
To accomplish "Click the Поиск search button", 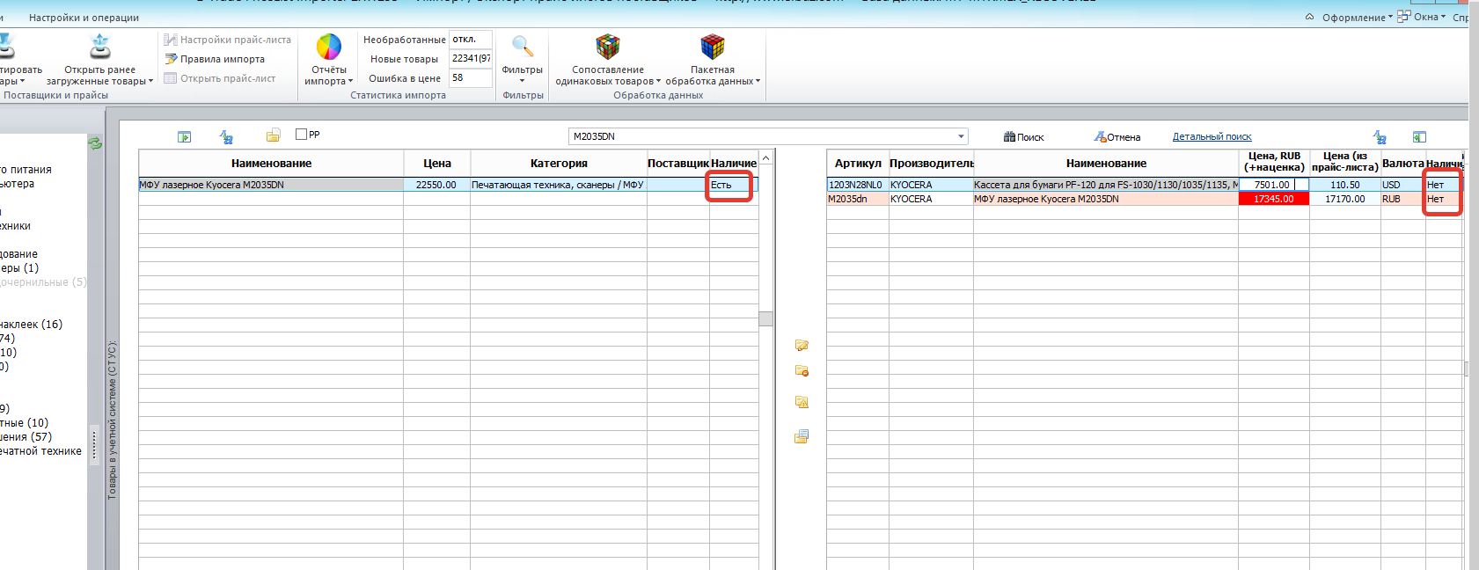I will tap(1023, 137).
